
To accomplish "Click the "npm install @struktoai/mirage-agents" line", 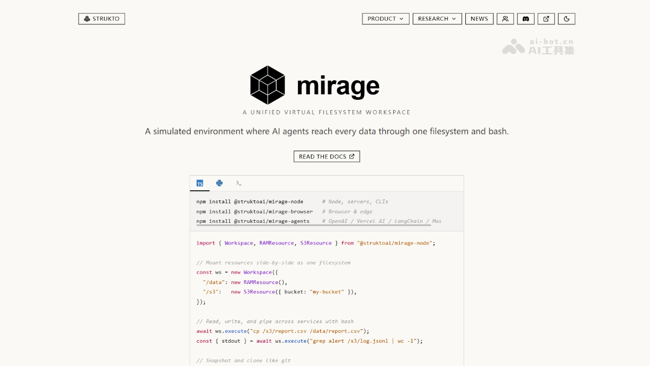I will pos(253,221).
